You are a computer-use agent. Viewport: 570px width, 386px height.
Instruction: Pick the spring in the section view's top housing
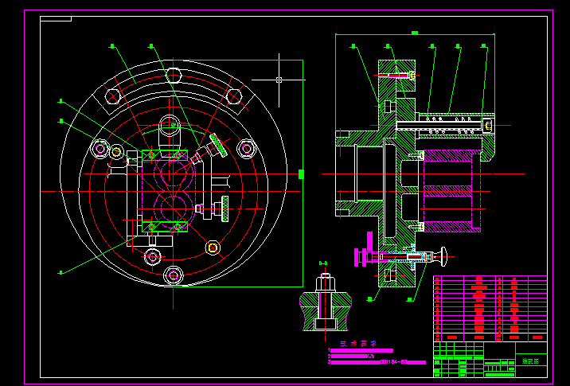tap(451, 126)
